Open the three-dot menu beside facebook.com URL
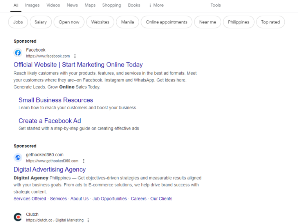298x224 pixels. coord(75,56)
